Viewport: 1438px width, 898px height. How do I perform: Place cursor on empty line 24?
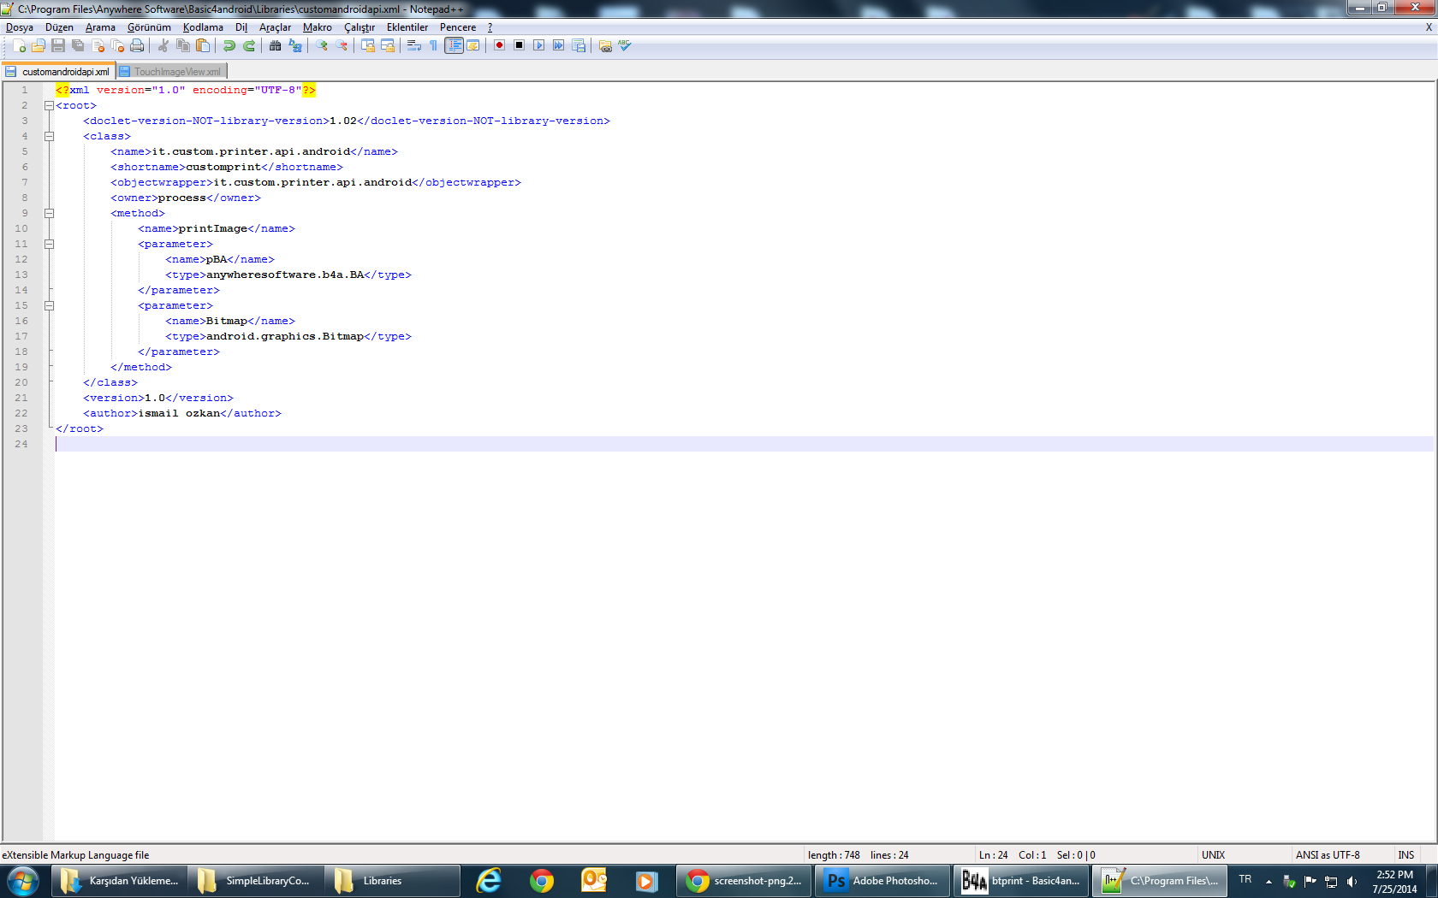coord(743,445)
